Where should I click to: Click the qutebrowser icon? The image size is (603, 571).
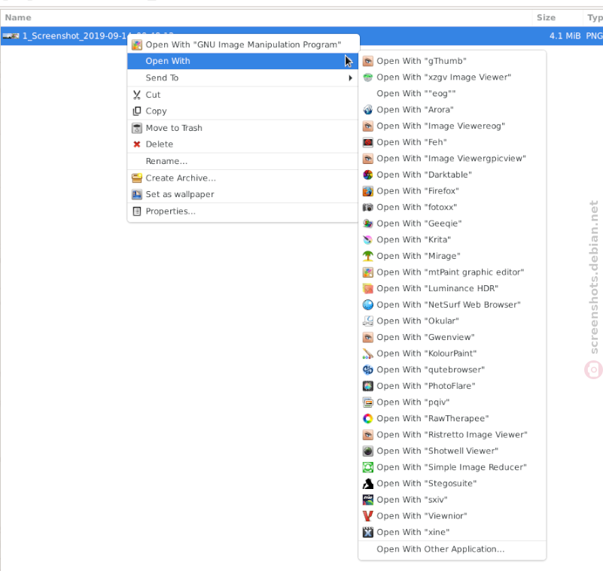tap(367, 369)
